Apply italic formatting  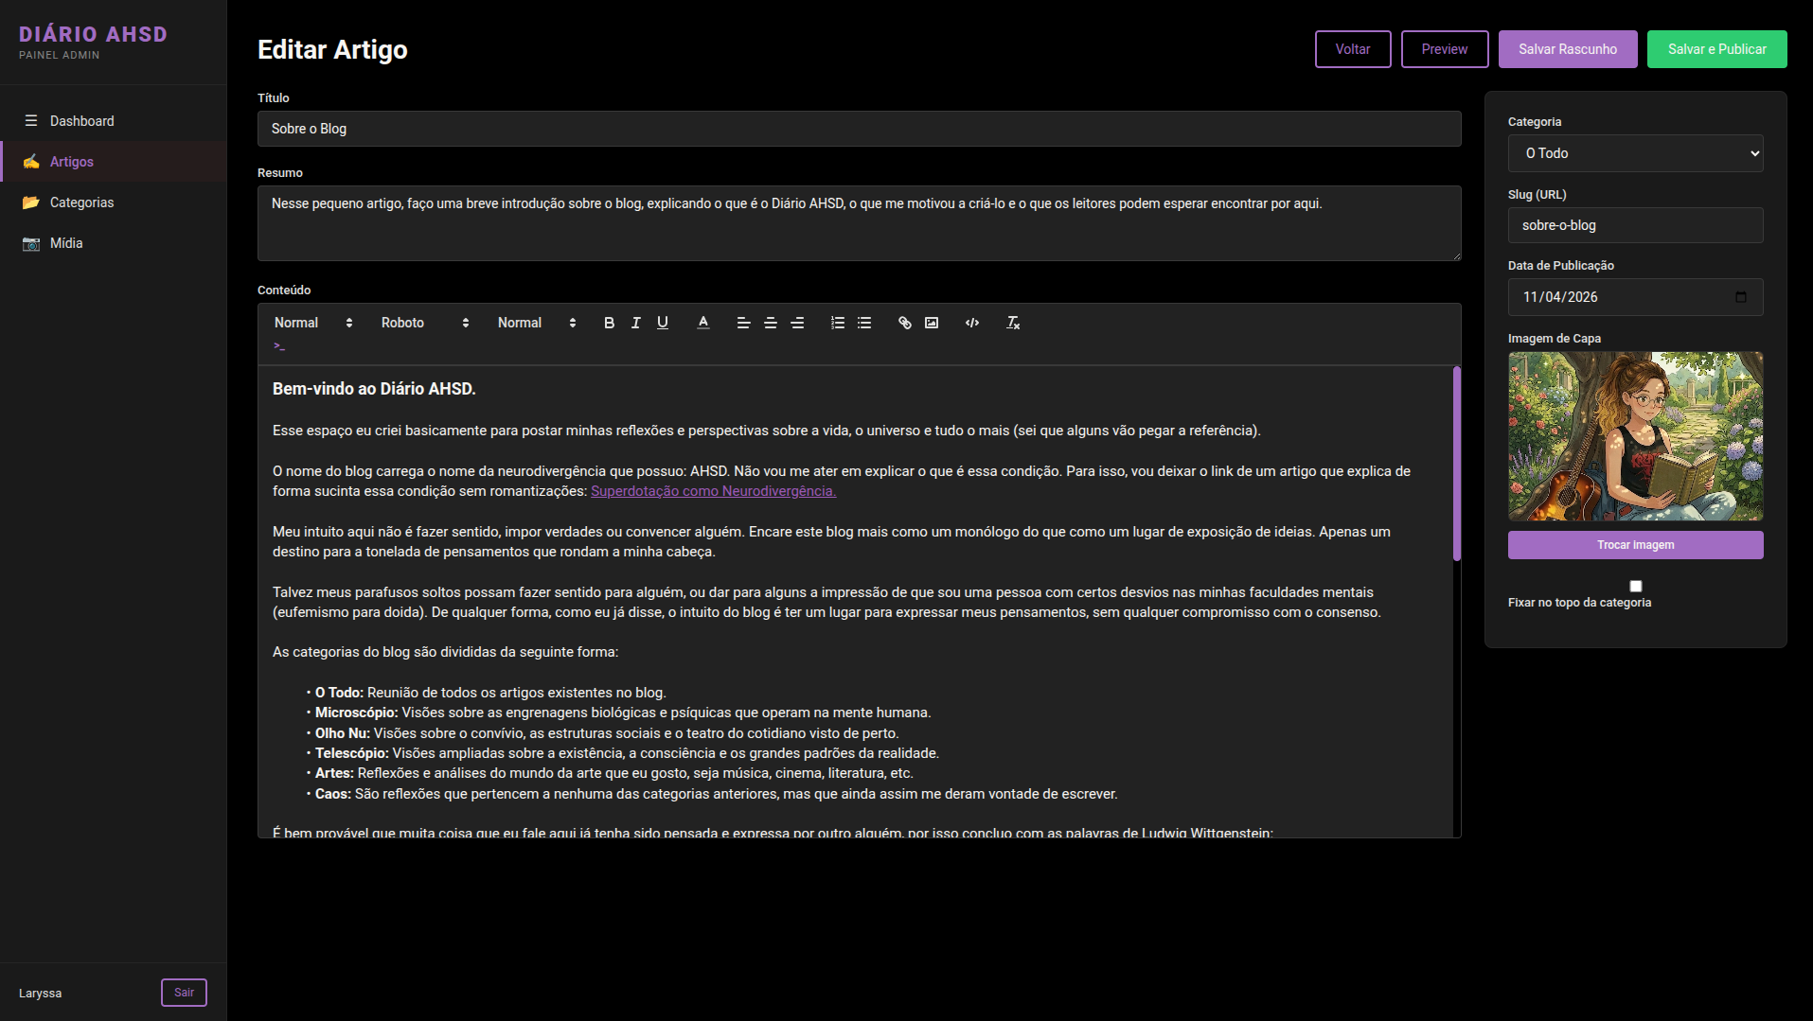click(636, 323)
